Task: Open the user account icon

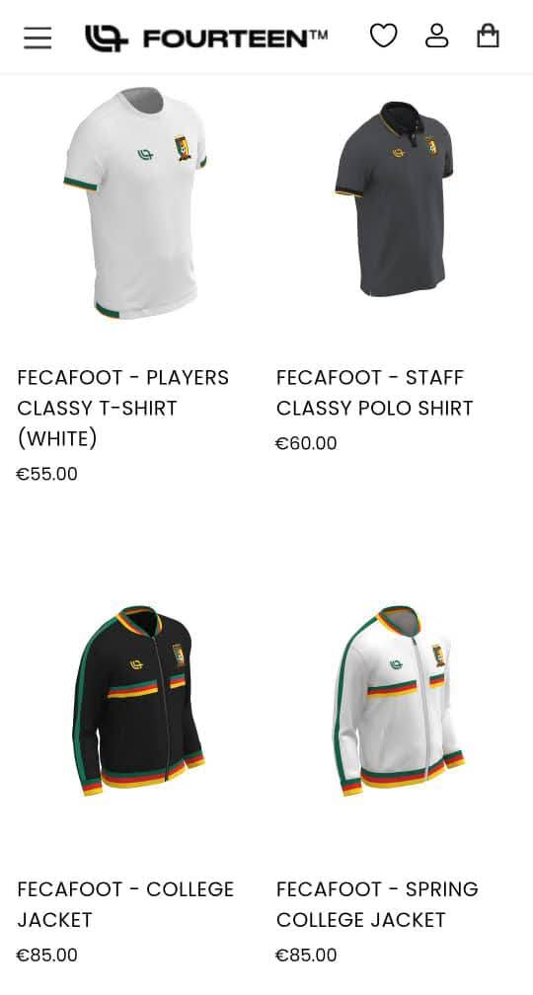Action: 436,36
